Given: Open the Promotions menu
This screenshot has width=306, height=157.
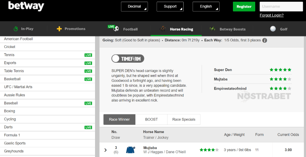Looking at the screenshot, I should coord(71,29).
